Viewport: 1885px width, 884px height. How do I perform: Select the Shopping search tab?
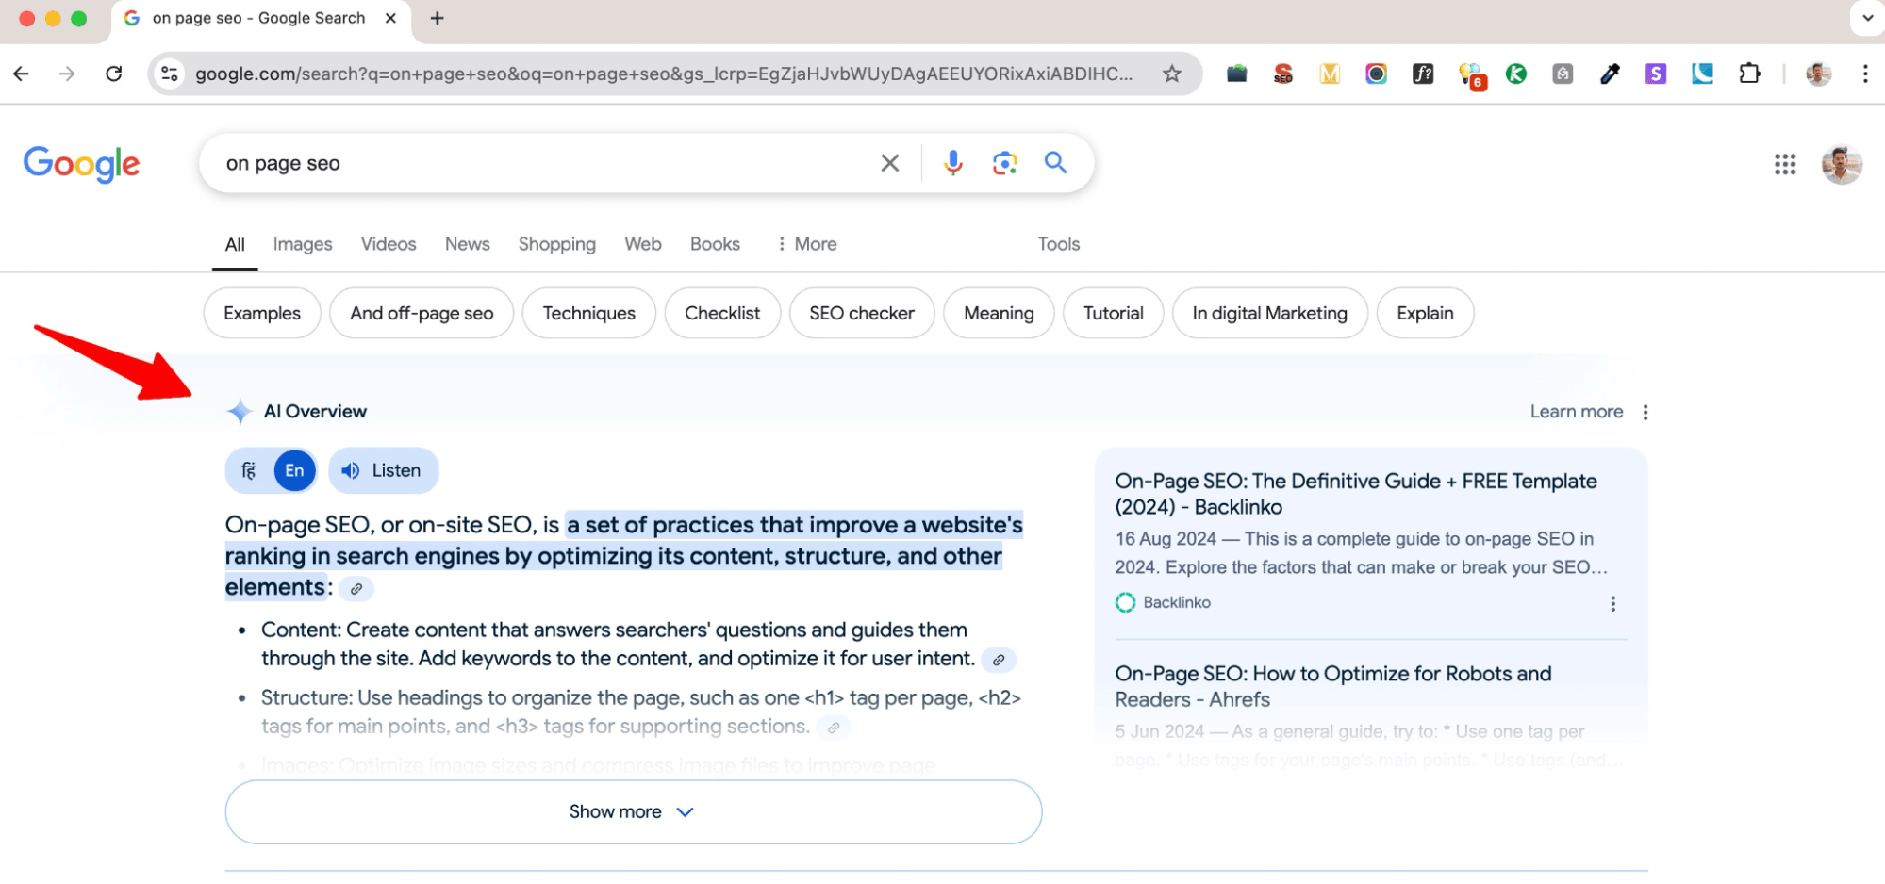(x=556, y=243)
